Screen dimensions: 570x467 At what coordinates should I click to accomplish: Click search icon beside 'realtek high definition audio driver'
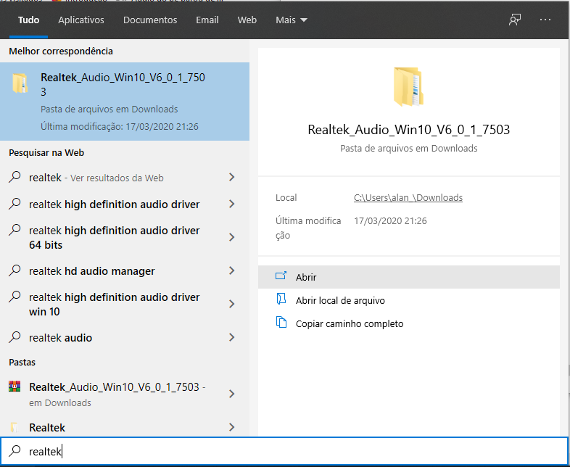pyautogui.click(x=15, y=204)
